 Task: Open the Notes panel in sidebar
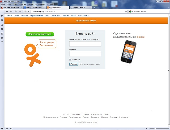pos(2,29)
